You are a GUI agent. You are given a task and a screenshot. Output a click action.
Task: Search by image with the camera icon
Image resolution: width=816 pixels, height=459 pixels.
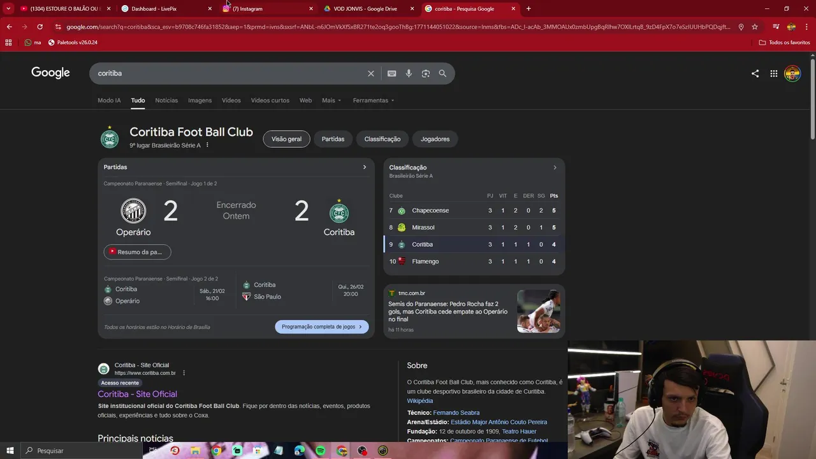(426, 73)
